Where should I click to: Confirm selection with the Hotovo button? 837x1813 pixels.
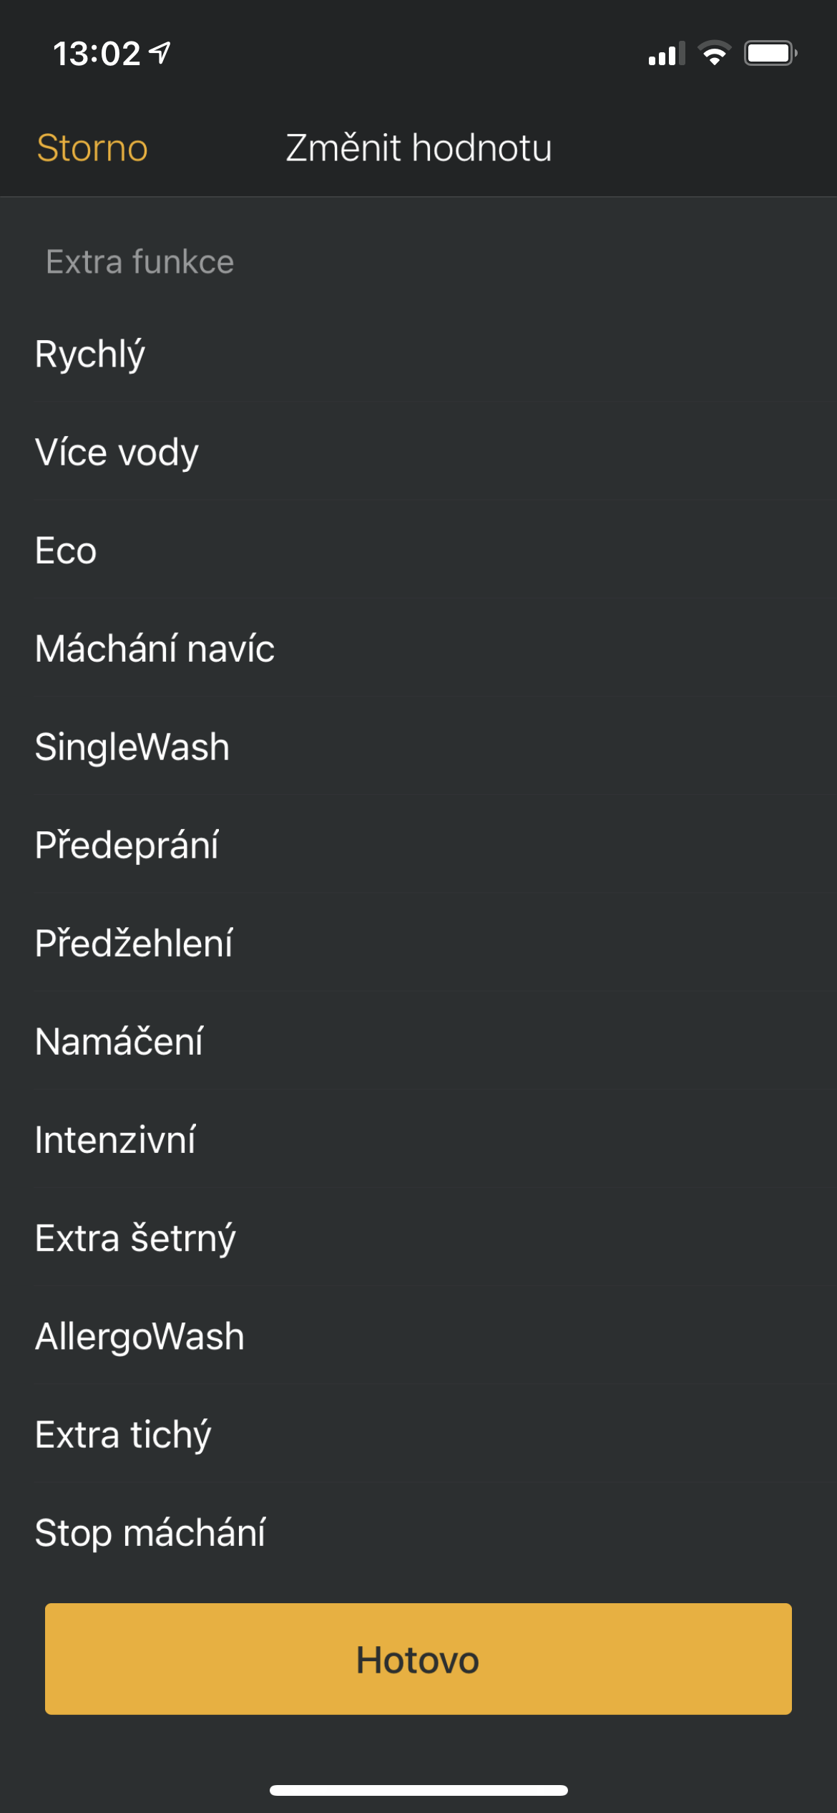[x=418, y=1660]
